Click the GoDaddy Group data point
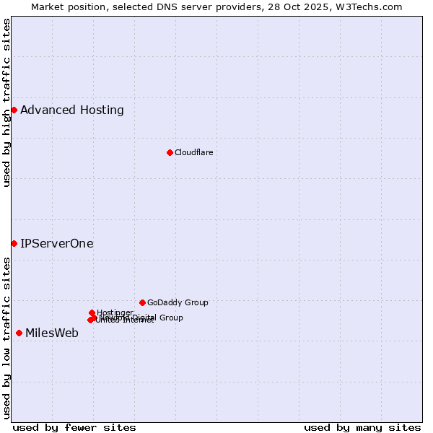Screen dimensions: 433x433 point(142,302)
